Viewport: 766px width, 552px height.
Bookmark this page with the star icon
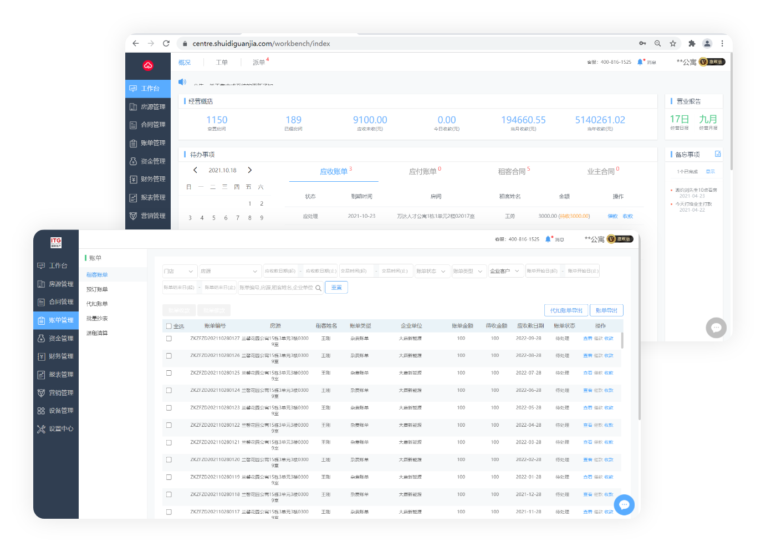pos(673,43)
